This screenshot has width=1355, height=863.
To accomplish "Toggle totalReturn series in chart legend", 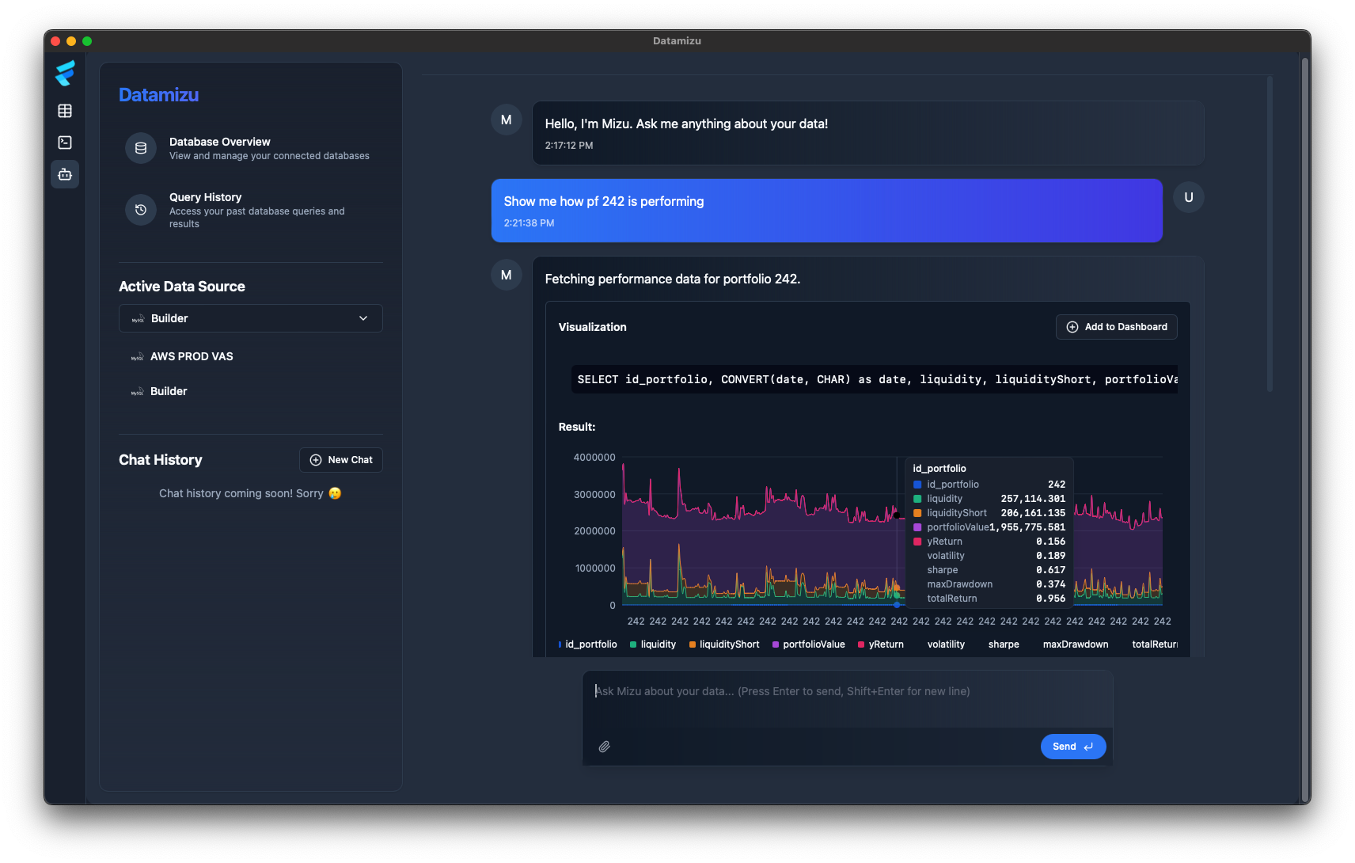I will (x=1154, y=644).
